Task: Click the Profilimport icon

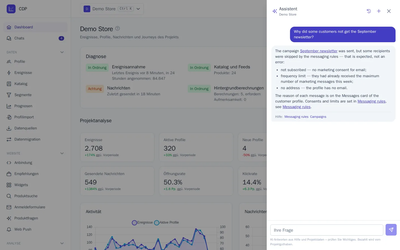Action: point(9,117)
